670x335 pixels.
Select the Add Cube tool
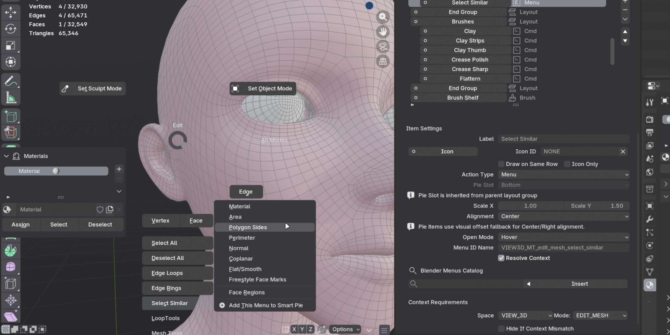click(x=11, y=116)
